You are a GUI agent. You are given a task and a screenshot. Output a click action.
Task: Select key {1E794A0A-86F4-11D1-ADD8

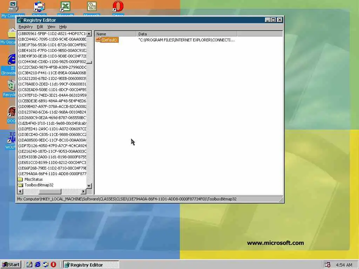[x=52, y=174]
